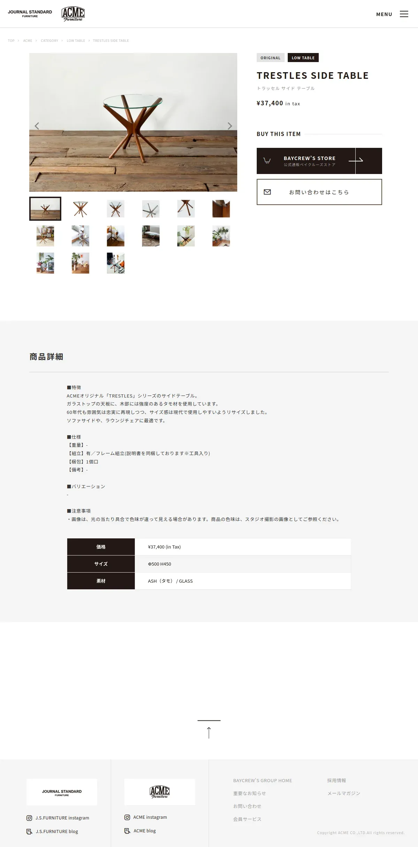Select thumbnail with sofa and rug scene
The height and width of the screenshot is (847, 418).
pos(151,236)
